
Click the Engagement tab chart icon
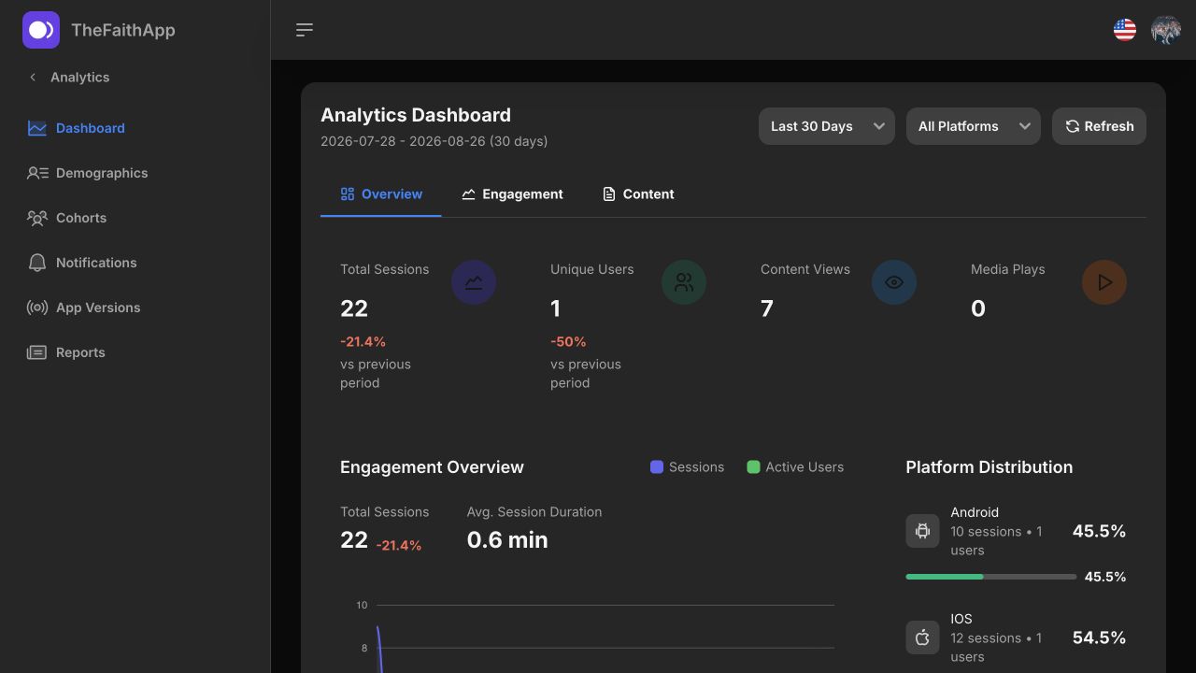(x=468, y=194)
